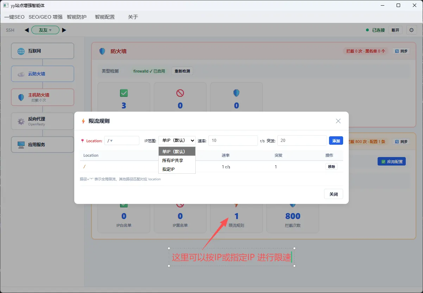The height and width of the screenshot is (293, 423).
Task: Close the 限流规则 dialog with X
Action: [338, 121]
